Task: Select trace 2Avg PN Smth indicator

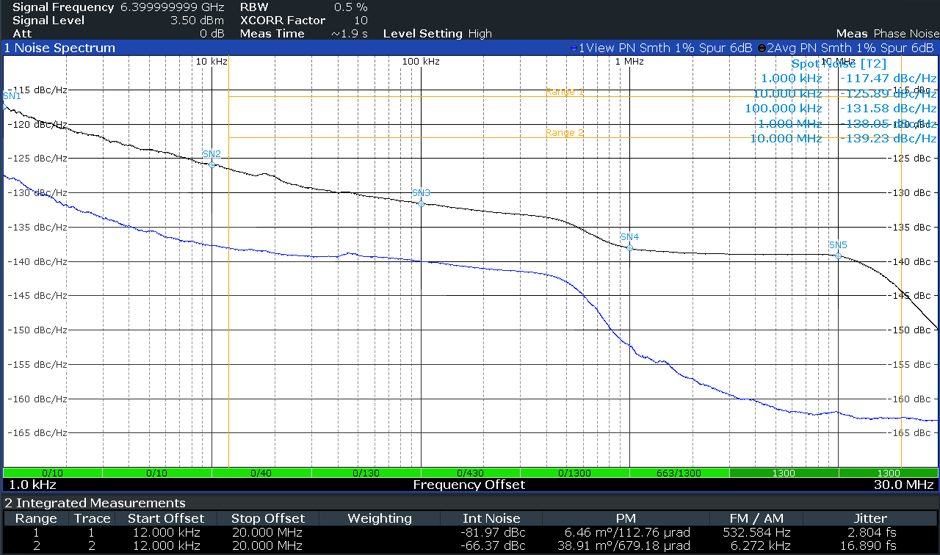Action: pyautogui.click(x=845, y=48)
